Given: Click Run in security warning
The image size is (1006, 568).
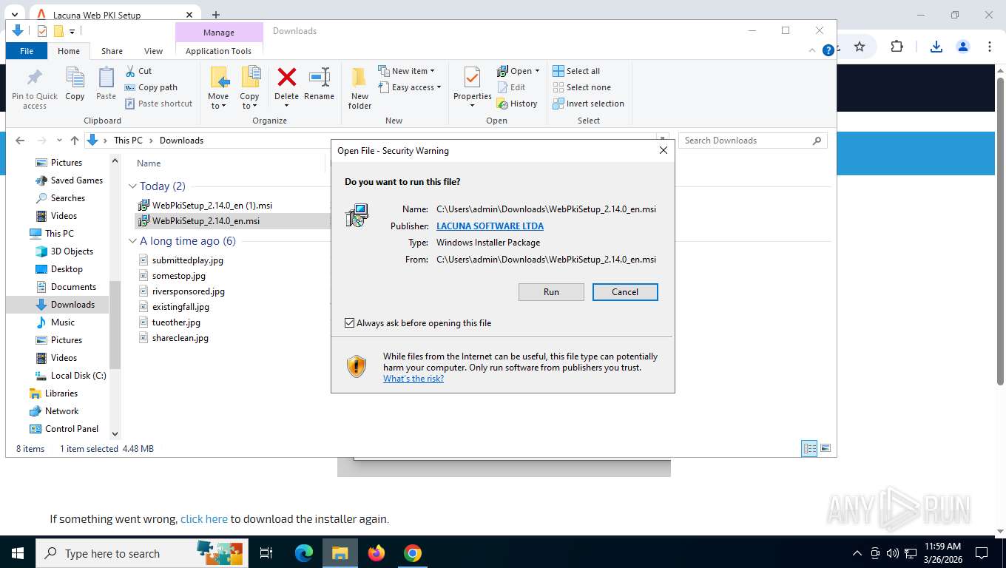Looking at the screenshot, I should click(551, 292).
